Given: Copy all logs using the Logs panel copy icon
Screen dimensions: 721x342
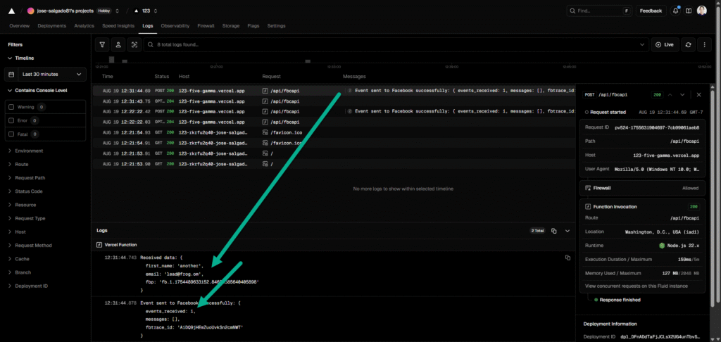Looking at the screenshot, I should coord(554,231).
